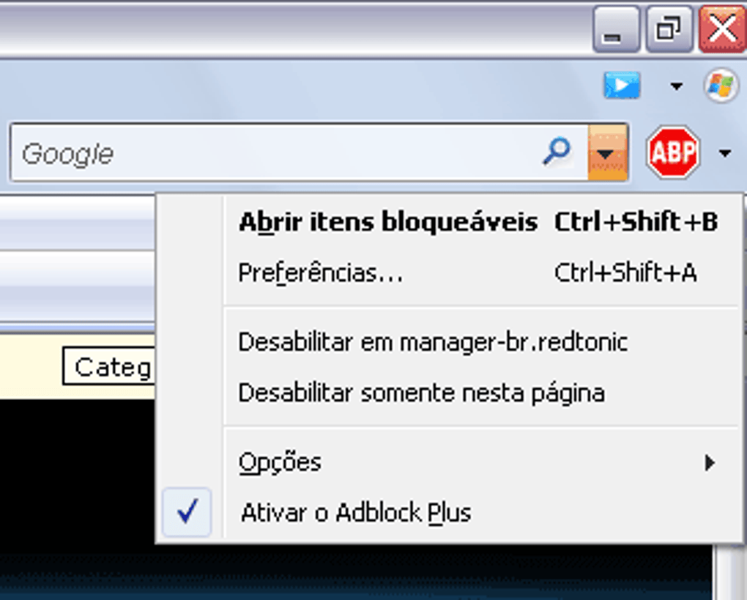Open the orange search engine dropdown button
This screenshot has height=600, width=747.
click(x=606, y=153)
